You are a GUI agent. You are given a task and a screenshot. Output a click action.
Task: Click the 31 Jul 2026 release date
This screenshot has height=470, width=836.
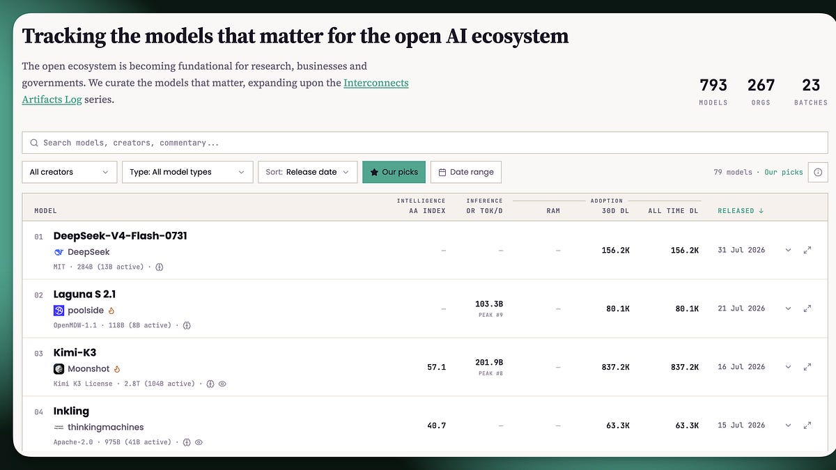click(x=741, y=250)
